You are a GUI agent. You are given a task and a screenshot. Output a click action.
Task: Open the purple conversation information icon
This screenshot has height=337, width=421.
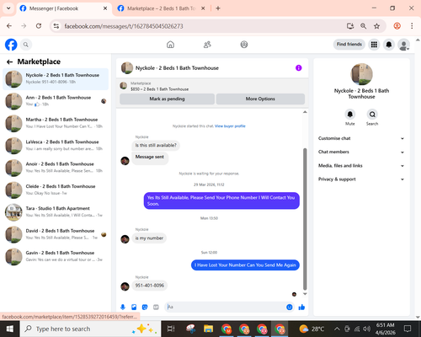point(299,67)
